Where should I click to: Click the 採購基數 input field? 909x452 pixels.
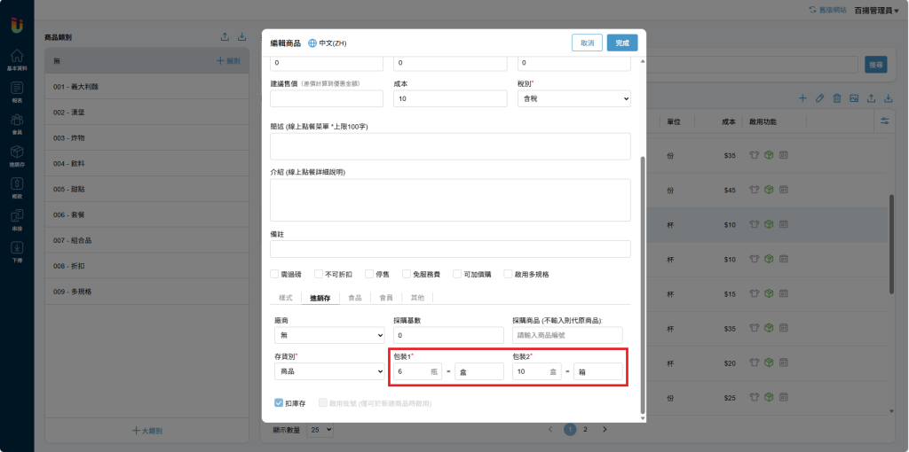448,336
